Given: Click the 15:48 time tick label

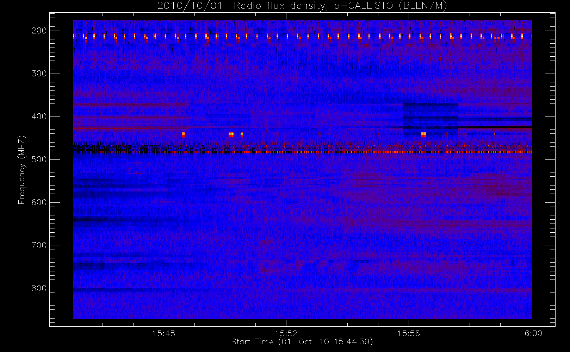Looking at the screenshot, I should (164, 333).
